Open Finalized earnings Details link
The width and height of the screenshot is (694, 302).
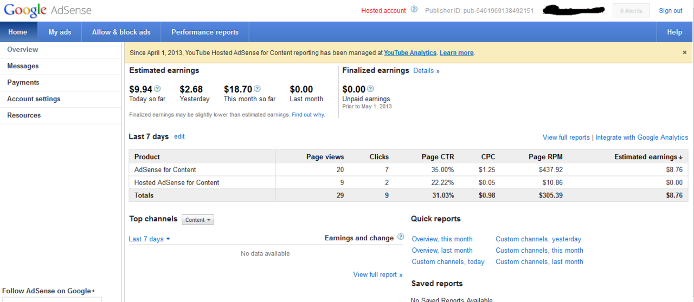tap(426, 71)
